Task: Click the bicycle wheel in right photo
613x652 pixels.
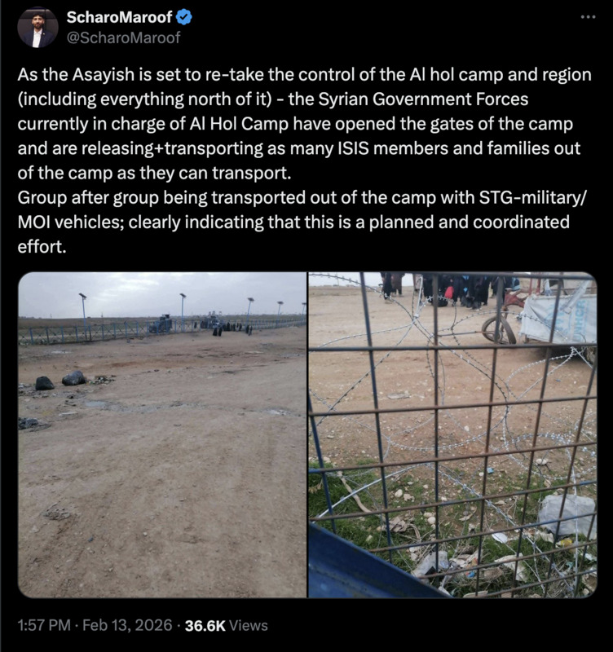Action: (499, 329)
